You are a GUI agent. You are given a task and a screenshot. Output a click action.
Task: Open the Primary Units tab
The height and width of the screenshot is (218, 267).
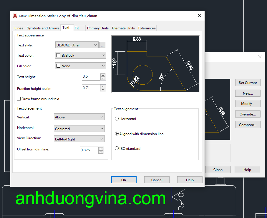[x=98, y=28]
